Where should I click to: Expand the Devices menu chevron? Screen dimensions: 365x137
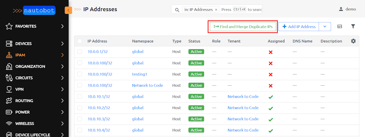[62, 44]
